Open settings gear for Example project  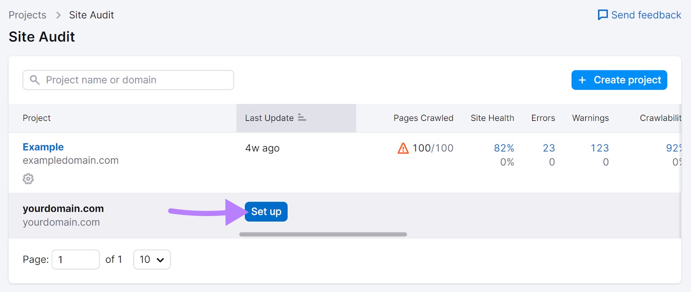click(28, 178)
